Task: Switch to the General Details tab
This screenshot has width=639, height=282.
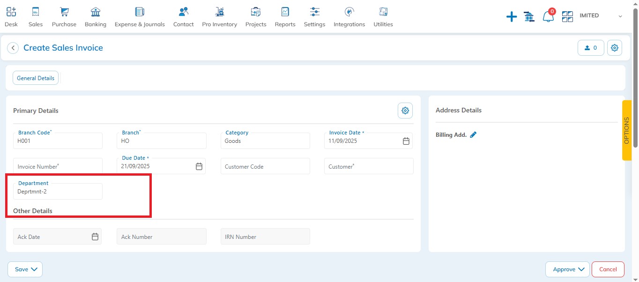Action: (36, 78)
